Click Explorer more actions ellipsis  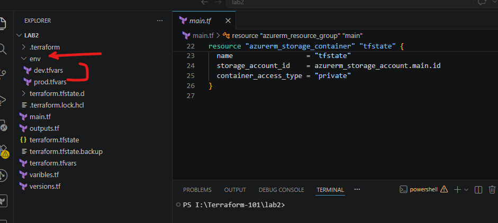point(160,21)
